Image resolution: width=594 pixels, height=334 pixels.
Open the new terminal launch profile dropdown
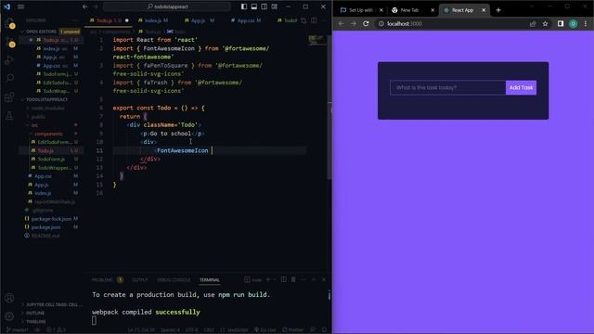[x=275, y=279]
